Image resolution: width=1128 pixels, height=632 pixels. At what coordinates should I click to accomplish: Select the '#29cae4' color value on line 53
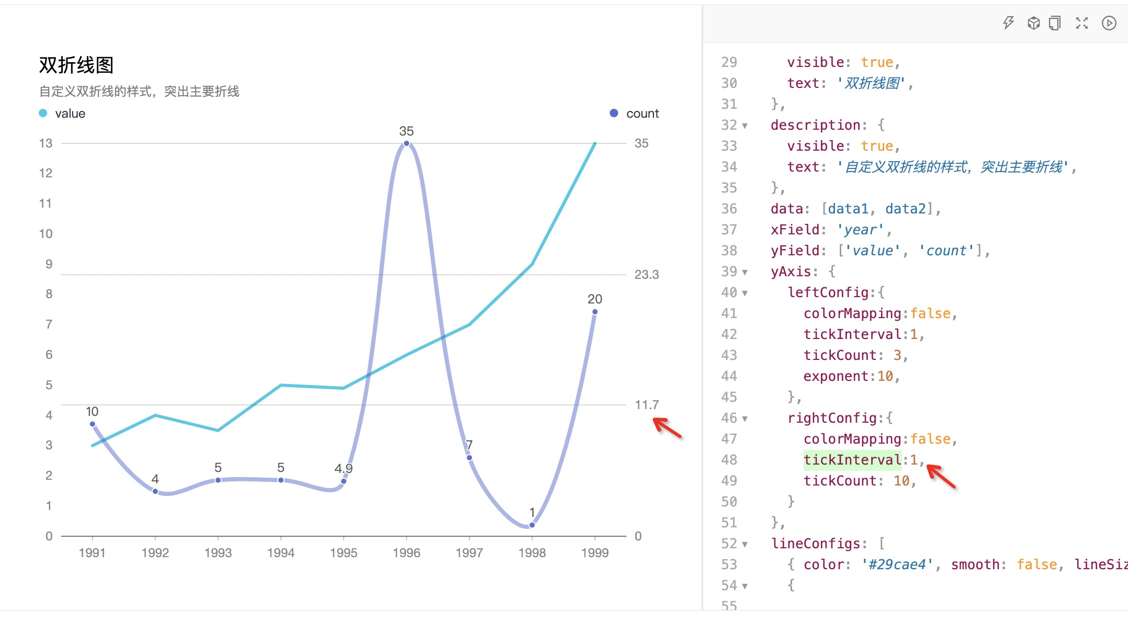(898, 564)
